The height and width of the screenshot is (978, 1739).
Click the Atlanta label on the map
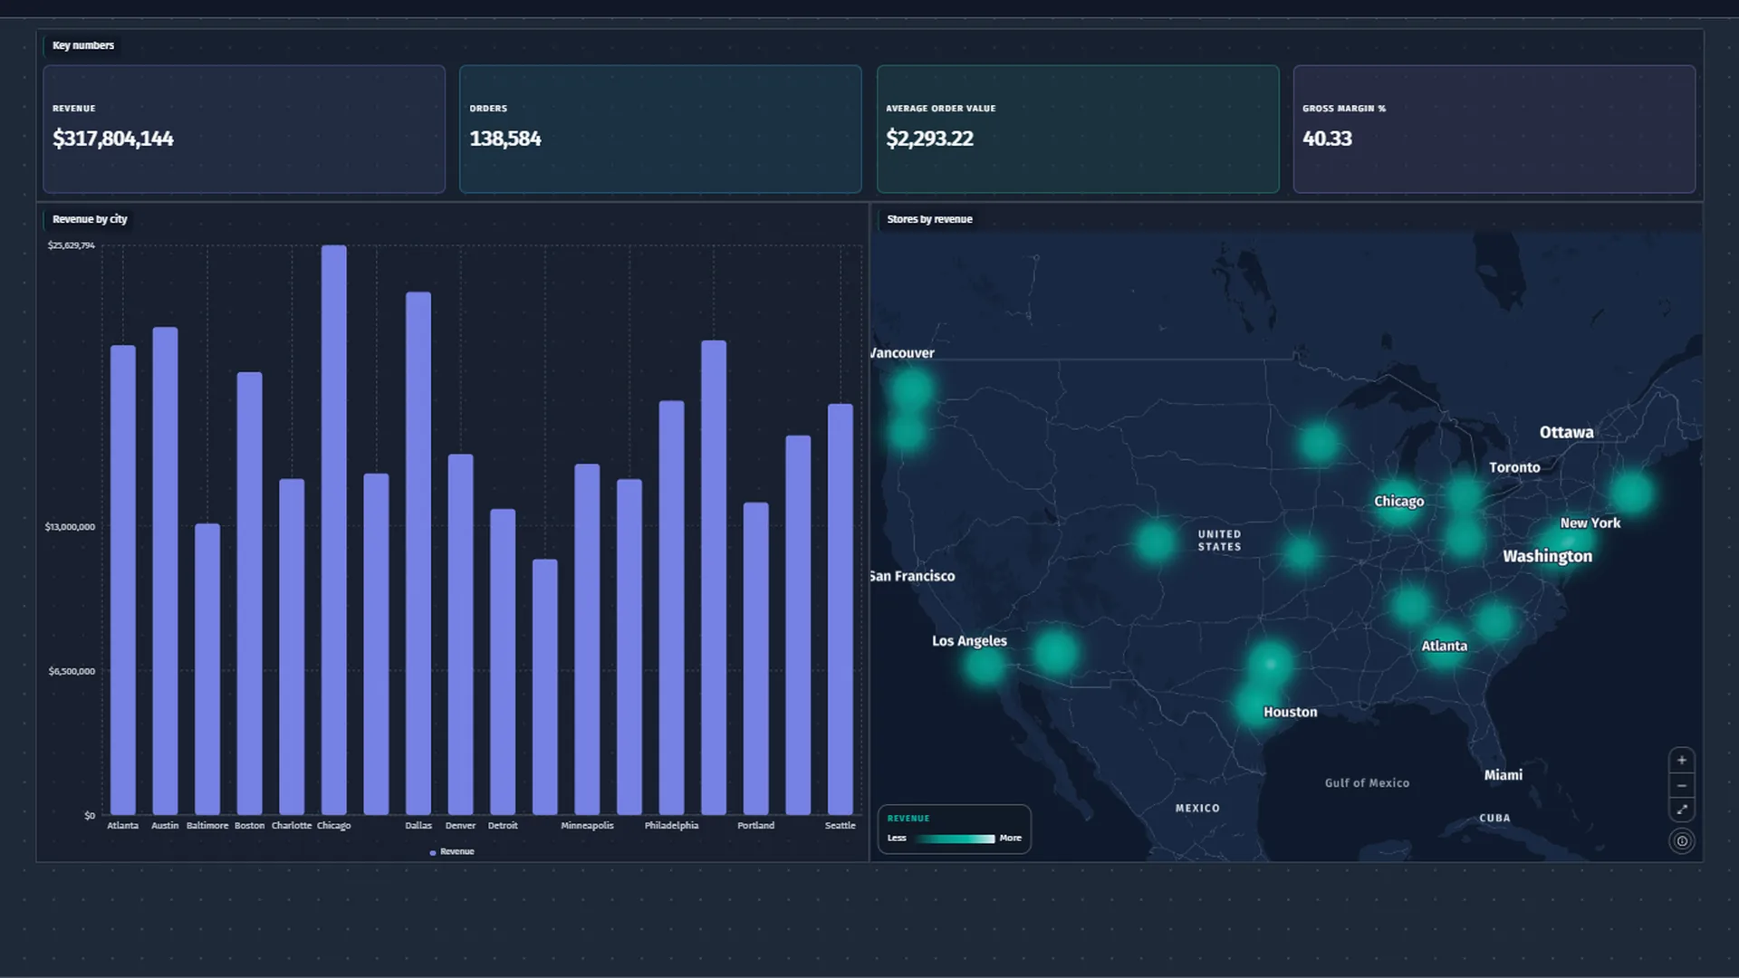(1444, 647)
